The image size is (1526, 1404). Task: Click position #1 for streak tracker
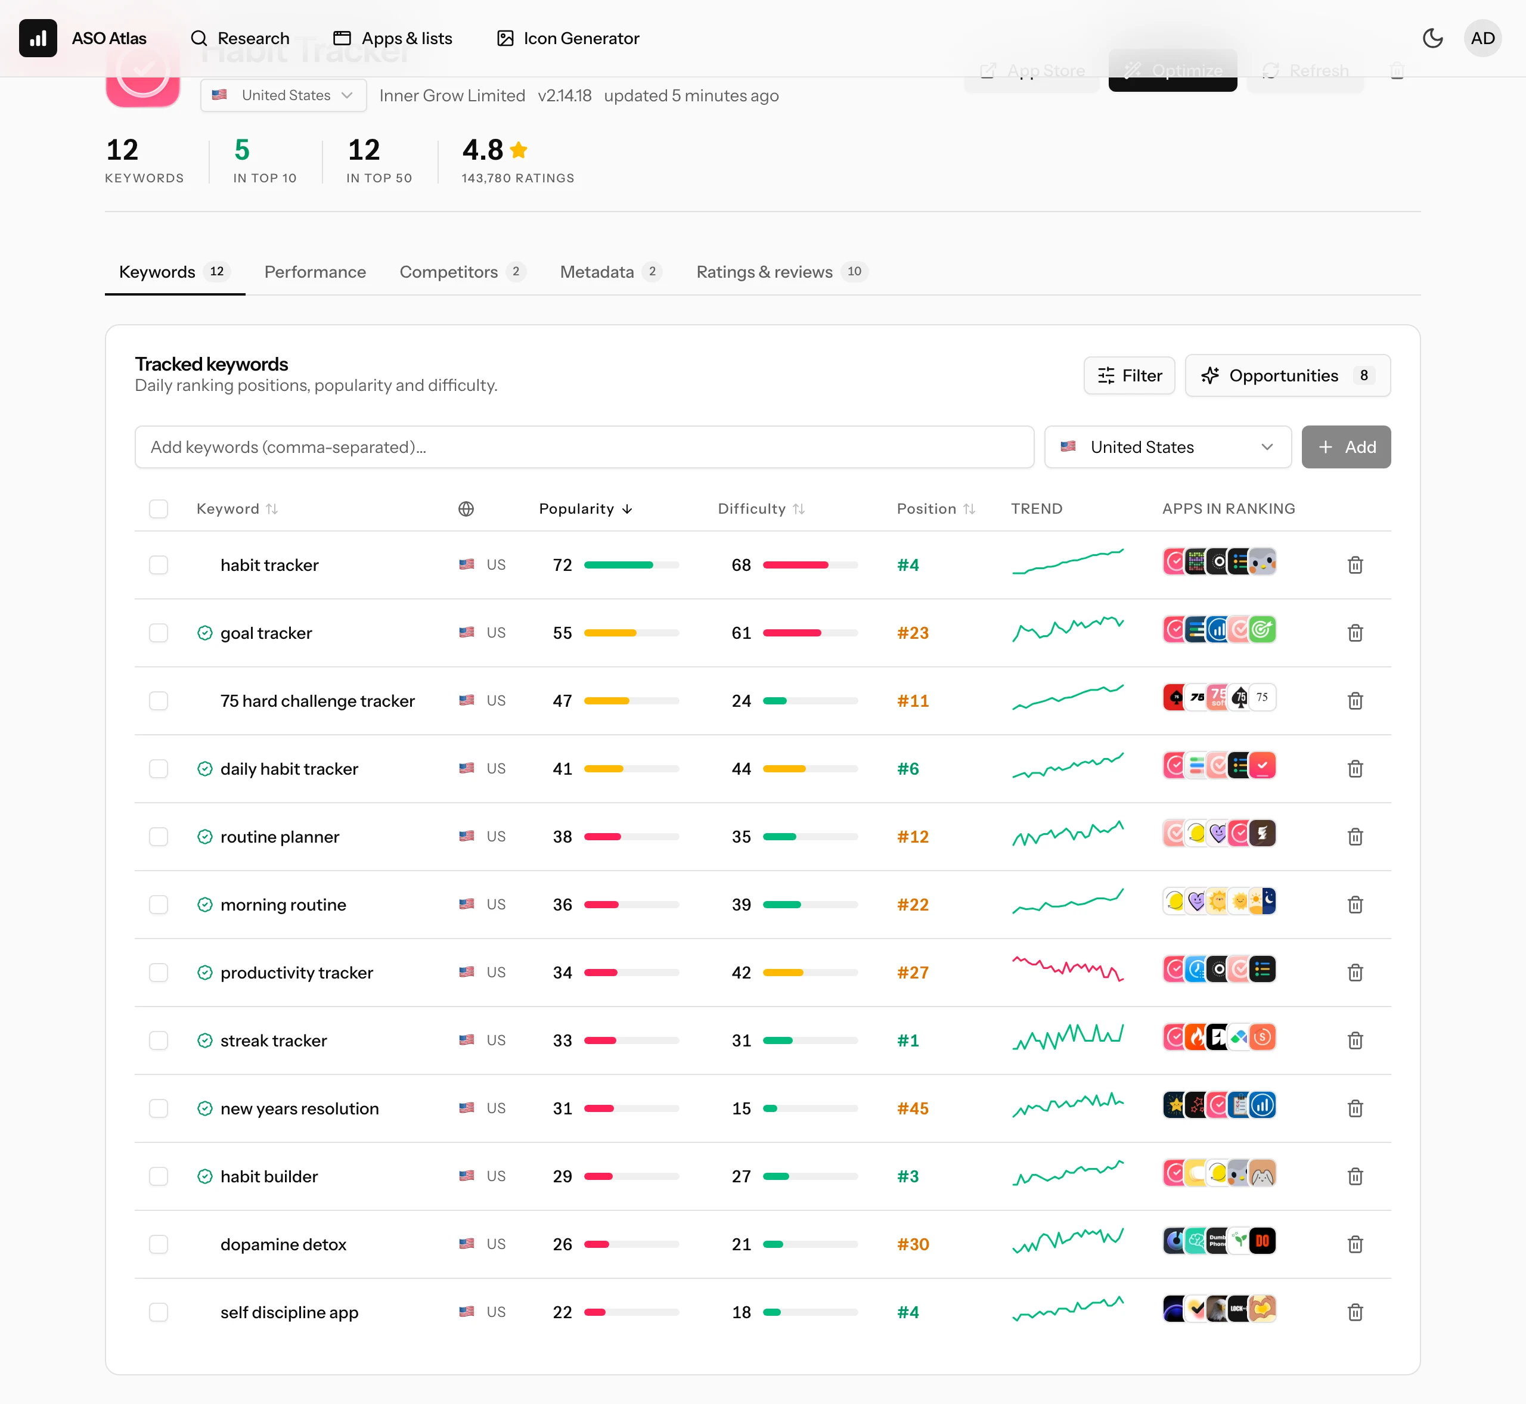tap(907, 1041)
